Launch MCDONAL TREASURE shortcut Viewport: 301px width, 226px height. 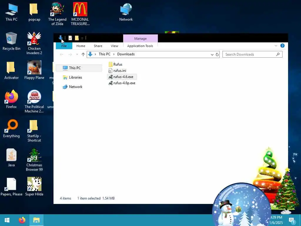tap(80, 14)
